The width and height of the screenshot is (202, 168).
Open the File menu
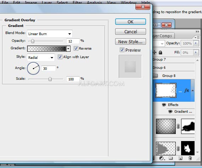(x=5, y=2)
